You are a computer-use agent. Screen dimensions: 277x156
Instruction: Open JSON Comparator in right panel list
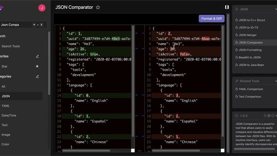251,42
